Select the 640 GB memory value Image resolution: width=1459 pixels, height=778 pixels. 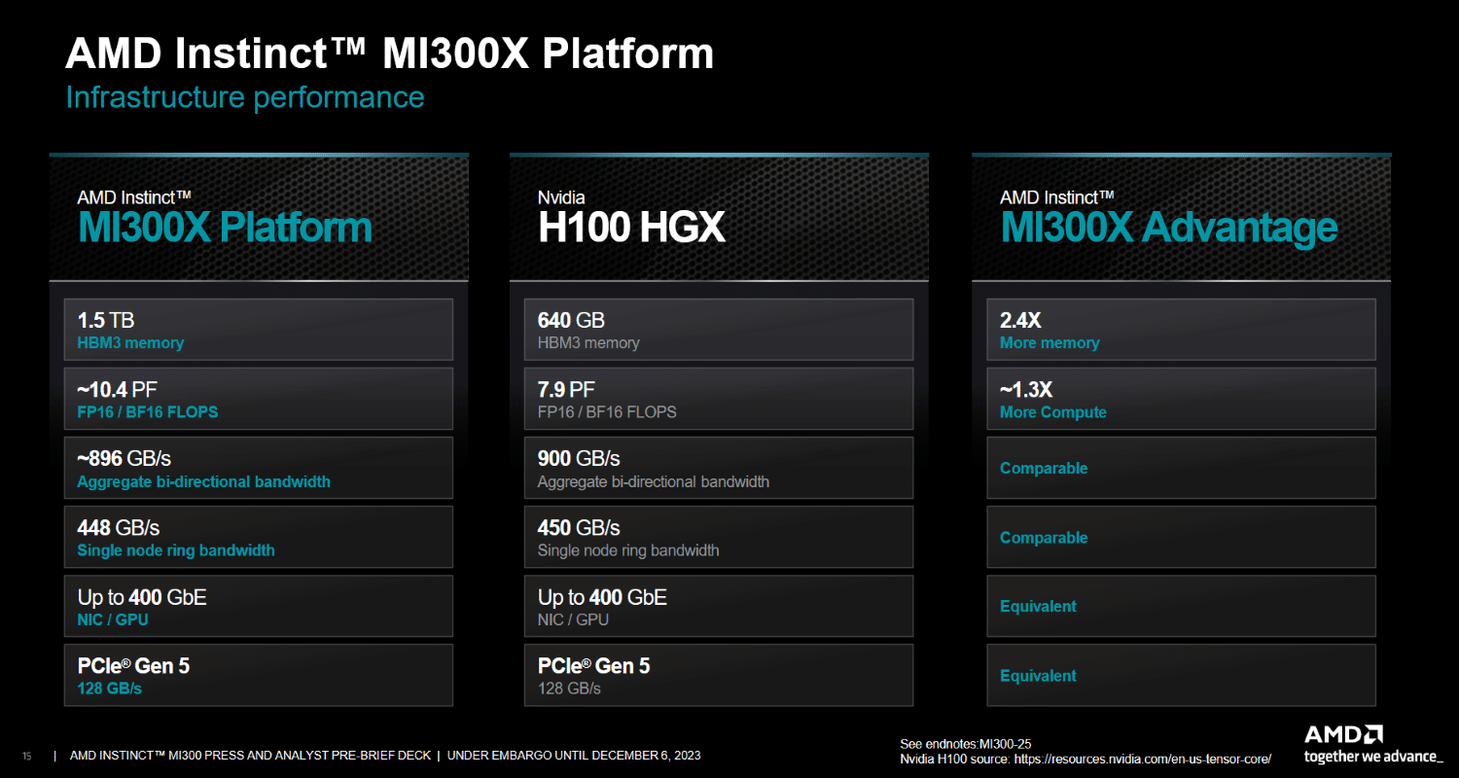click(571, 320)
